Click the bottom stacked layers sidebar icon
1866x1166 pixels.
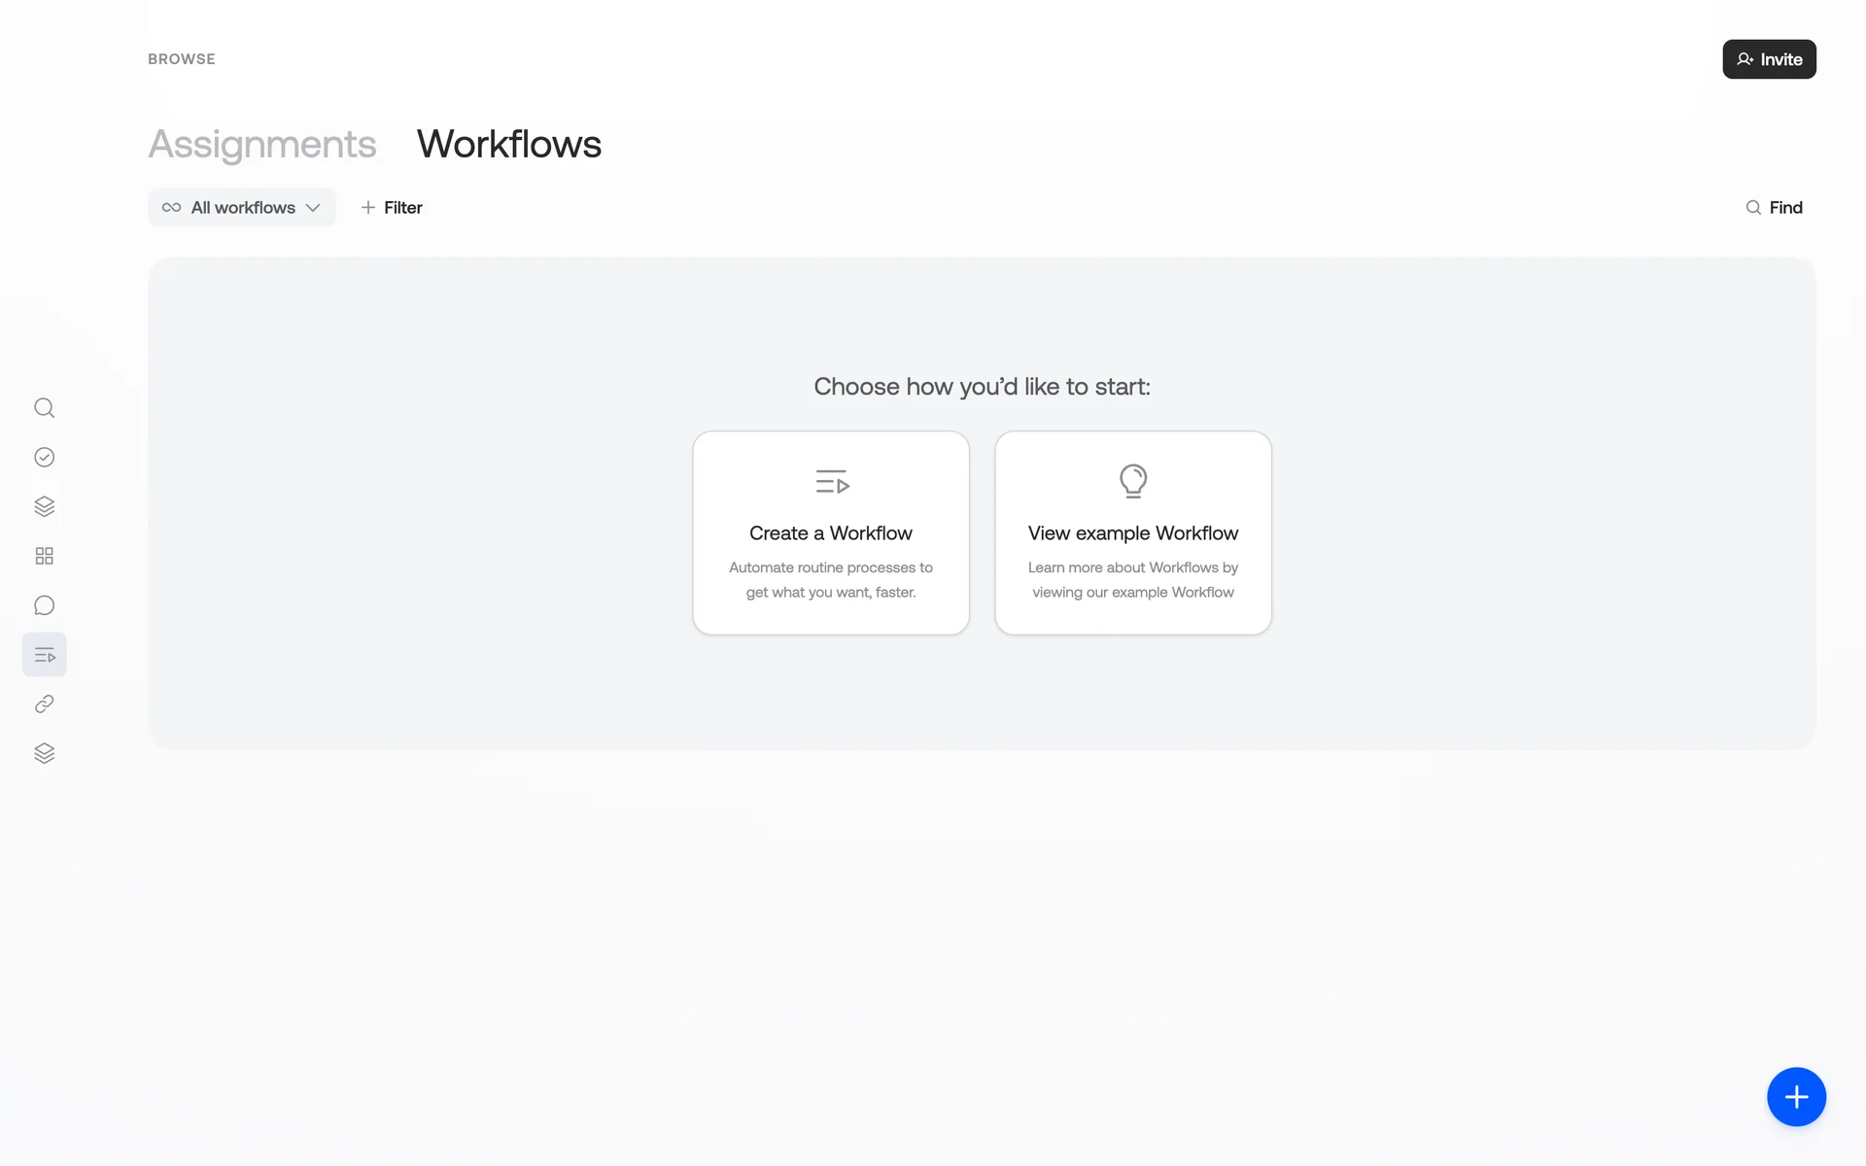click(x=44, y=754)
